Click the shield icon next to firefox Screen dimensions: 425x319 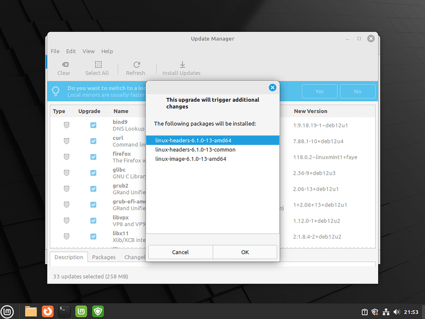point(66,157)
